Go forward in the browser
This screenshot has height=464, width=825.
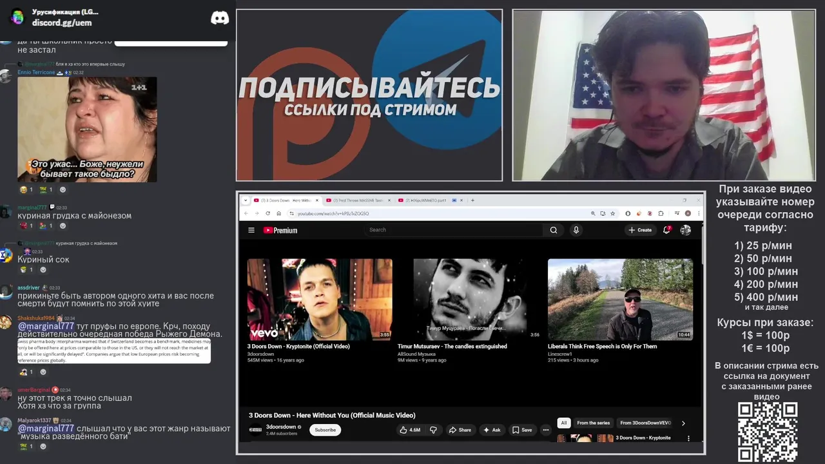click(x=257, y=213)
